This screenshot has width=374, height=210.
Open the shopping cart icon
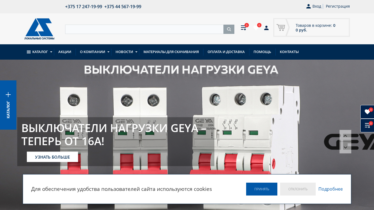coord(281,27)
